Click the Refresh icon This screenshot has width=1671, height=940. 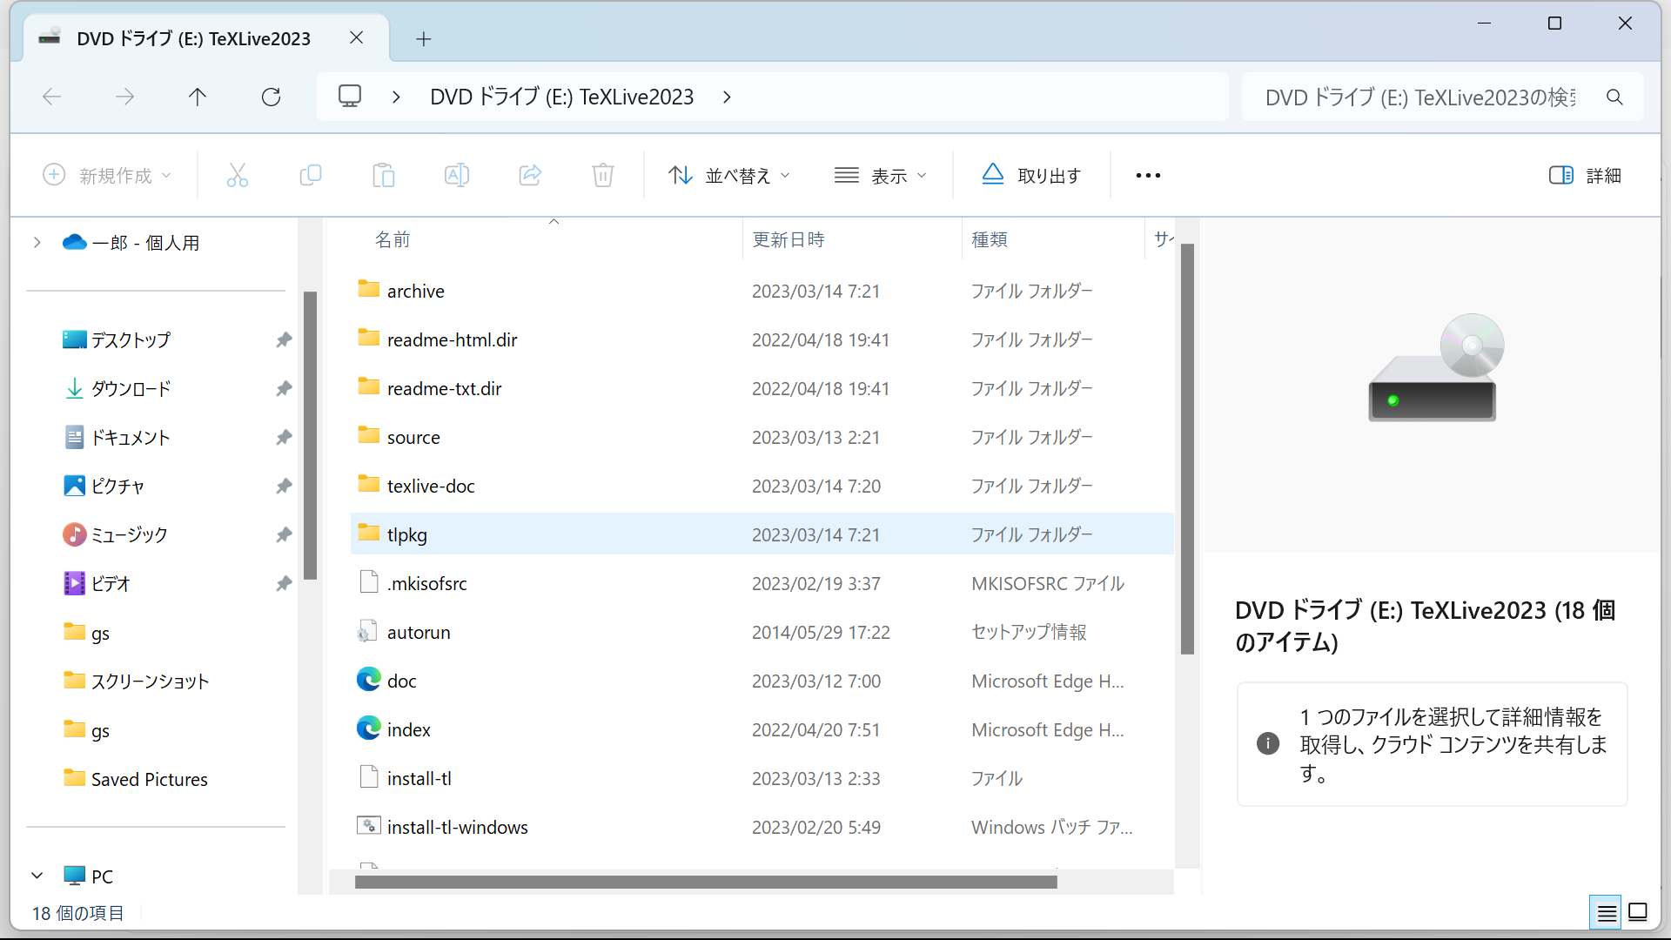tap(271, 97)
